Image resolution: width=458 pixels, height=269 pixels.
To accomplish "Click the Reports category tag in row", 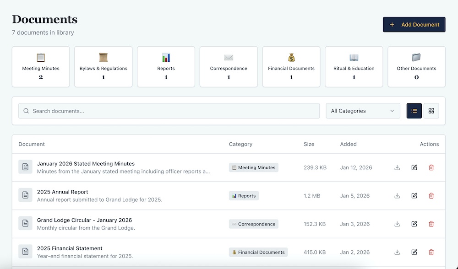I will click(244, 196).
